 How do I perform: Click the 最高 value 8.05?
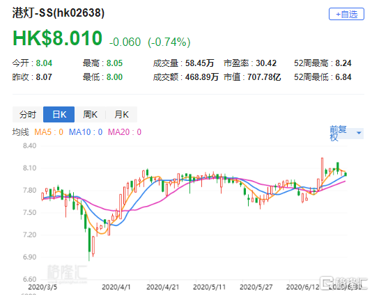(114, 63)
